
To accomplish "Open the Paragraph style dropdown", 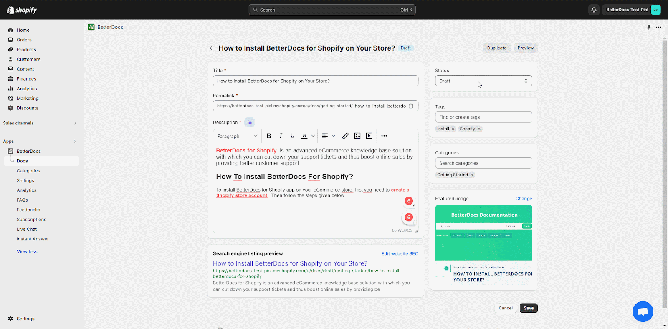I will 237,136.
